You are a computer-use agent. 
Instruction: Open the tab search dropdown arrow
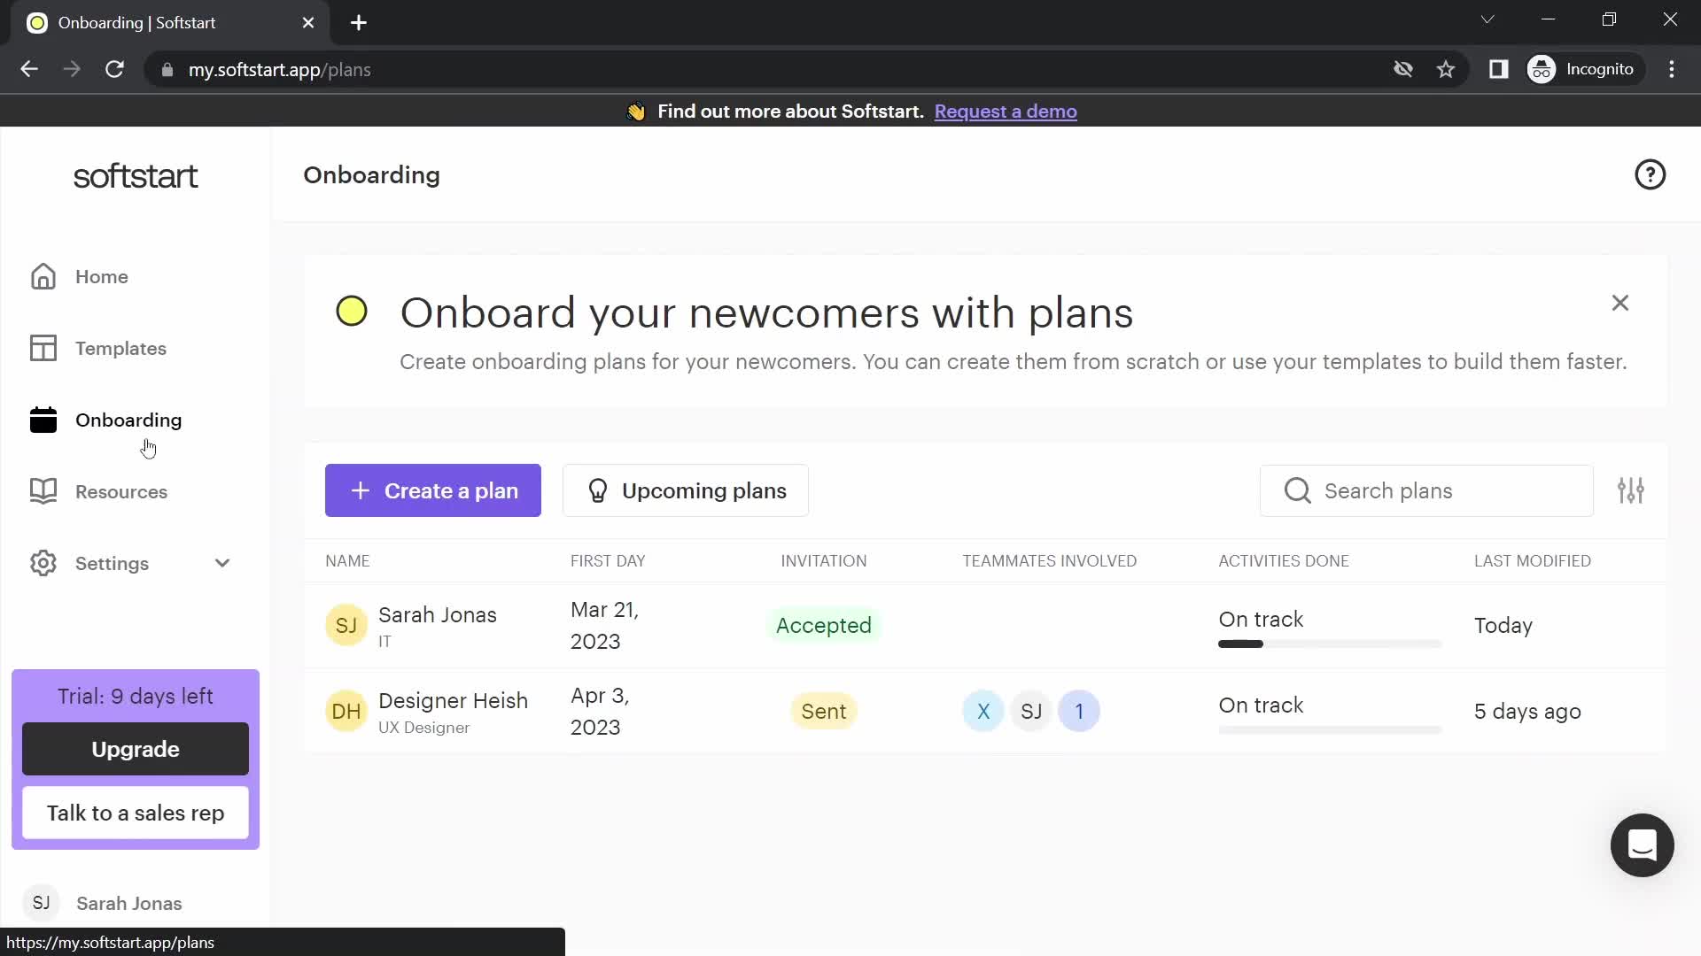(1487, 19)
